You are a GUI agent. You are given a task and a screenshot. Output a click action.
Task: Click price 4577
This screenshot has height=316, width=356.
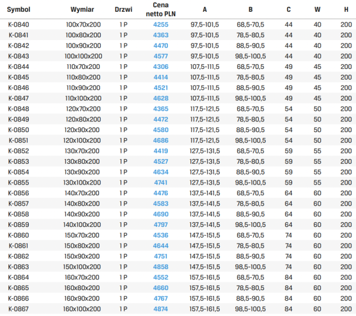click(x=161, y=56)
